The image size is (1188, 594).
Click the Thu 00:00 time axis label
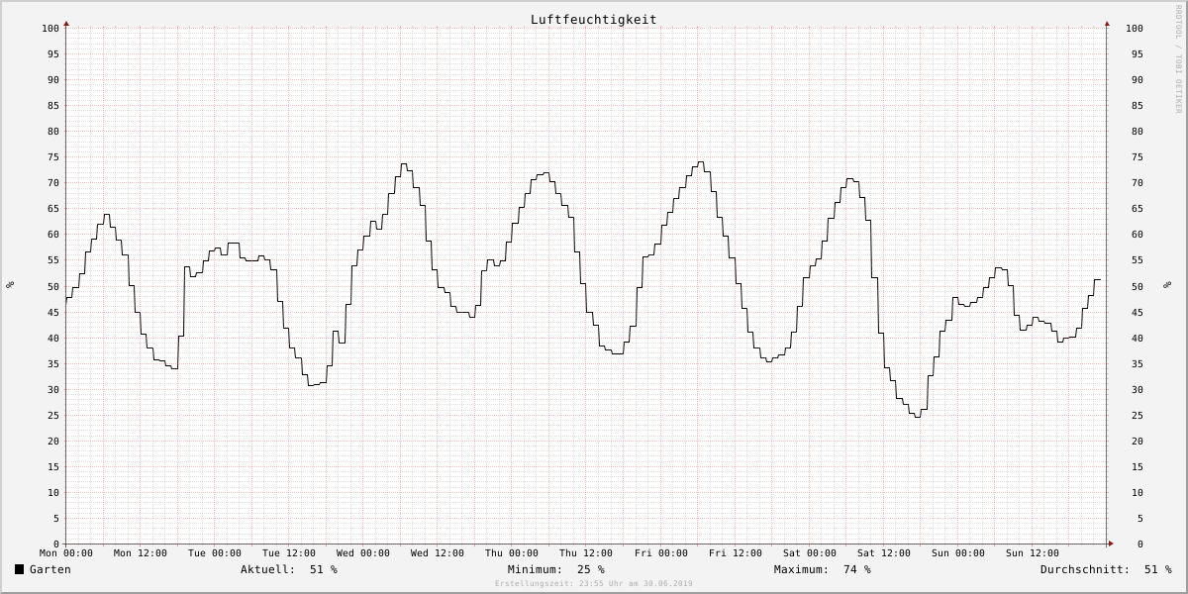[512, 553]
